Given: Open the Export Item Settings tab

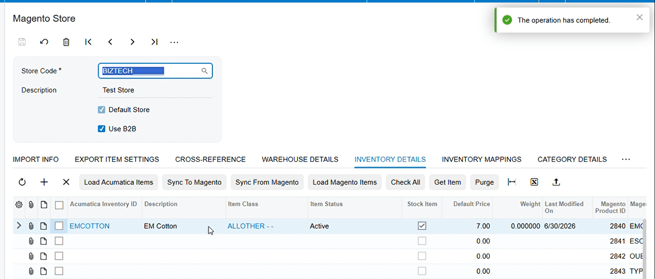Looking at the screenshot, I should 117,160.
